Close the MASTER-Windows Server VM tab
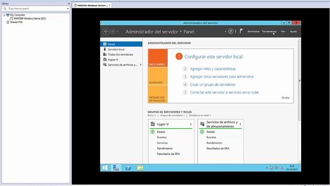Viewport: 330px width, 186px height. pos(110,5)
